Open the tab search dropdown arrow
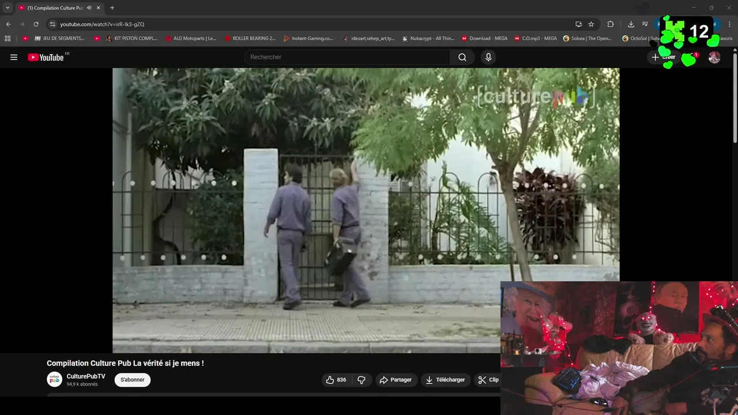 (7, 7)
